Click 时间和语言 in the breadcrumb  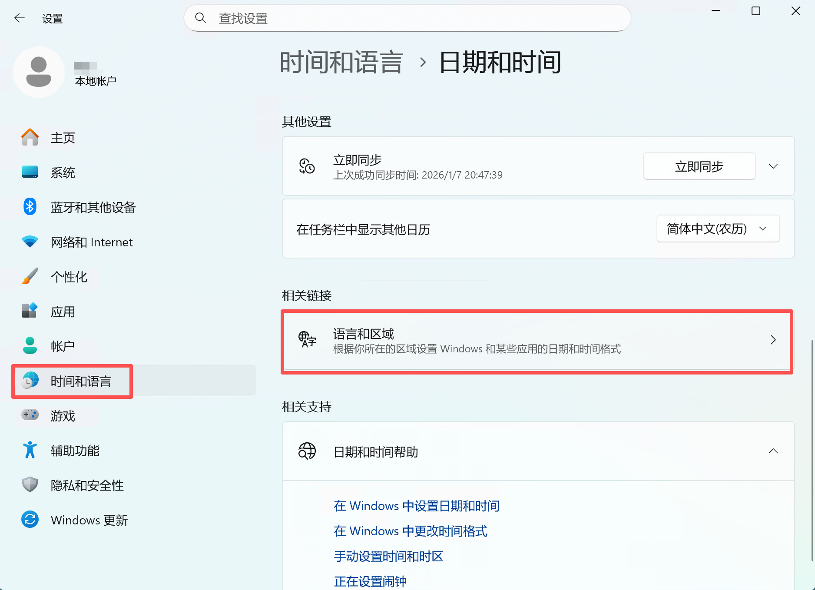342,62
